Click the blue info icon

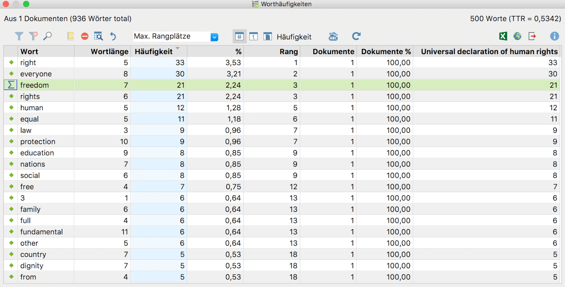point(554,36)
